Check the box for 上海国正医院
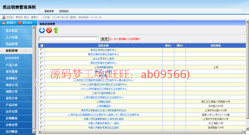This screenshot has height=135, width=249. [x=41, y=102]
